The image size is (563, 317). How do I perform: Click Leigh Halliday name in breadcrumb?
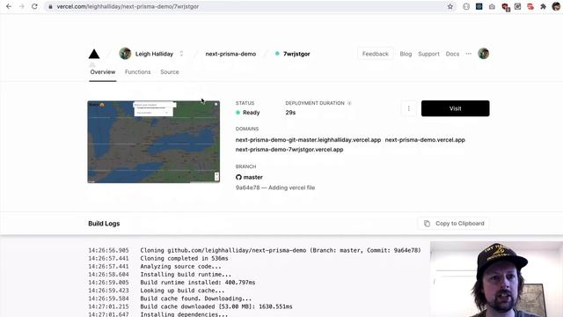click(x=155, y=54)
